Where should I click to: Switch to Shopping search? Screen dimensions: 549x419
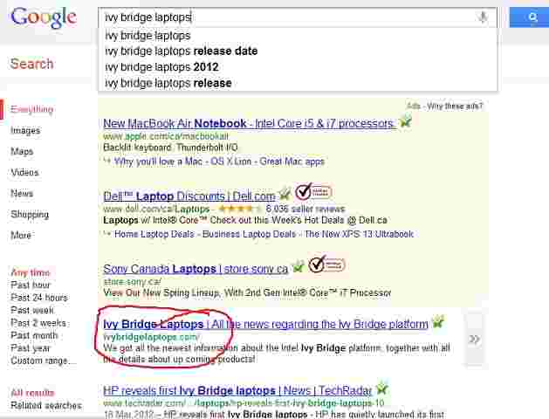[x=30, y=214]
